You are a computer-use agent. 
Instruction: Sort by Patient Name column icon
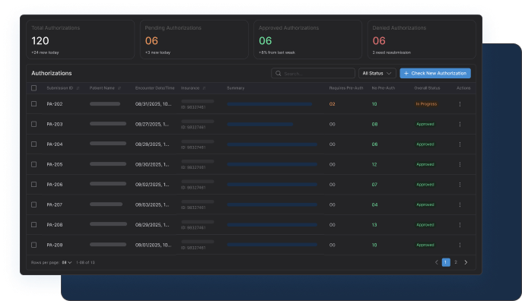coord(119,88)
